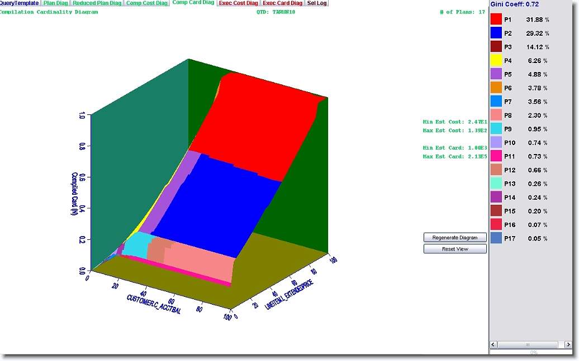Pick the yellow P4 plan swatch

point(496,61)
